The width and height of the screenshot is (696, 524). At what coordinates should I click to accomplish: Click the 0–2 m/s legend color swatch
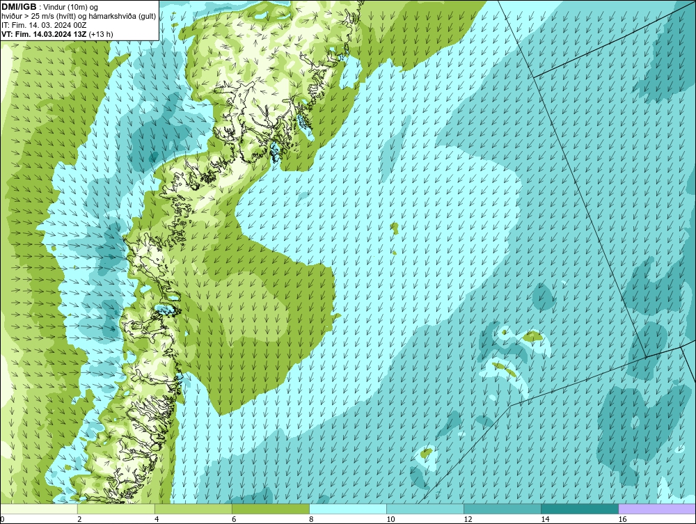pyautogui.click(x=39, y=509)
